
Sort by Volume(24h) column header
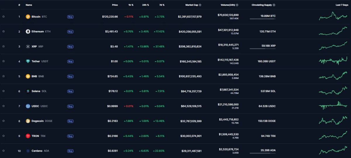pyautogui.click(x=228, y=5)
